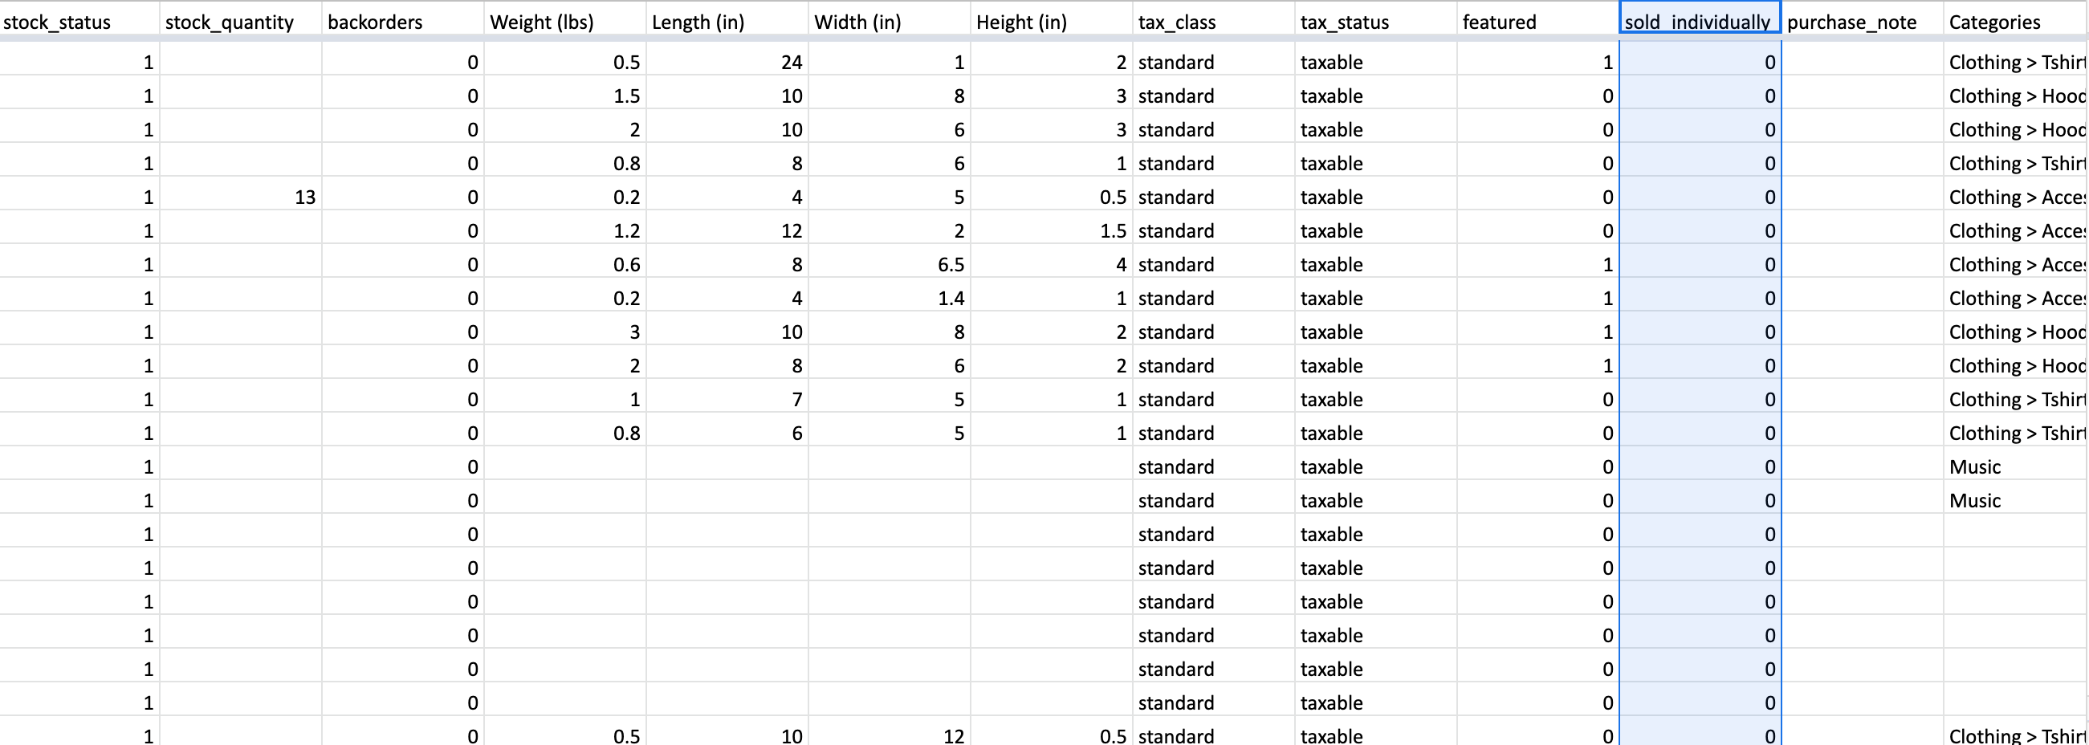Select the Length cell with value 24
Screen dimensions: 2089x745
[x=727, y=63]
